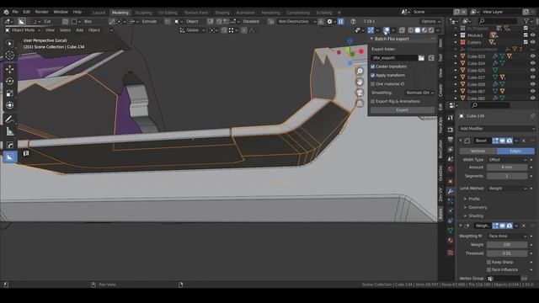Click the Export button
Viewport: 539px width, 303px height.
[403, 110]
